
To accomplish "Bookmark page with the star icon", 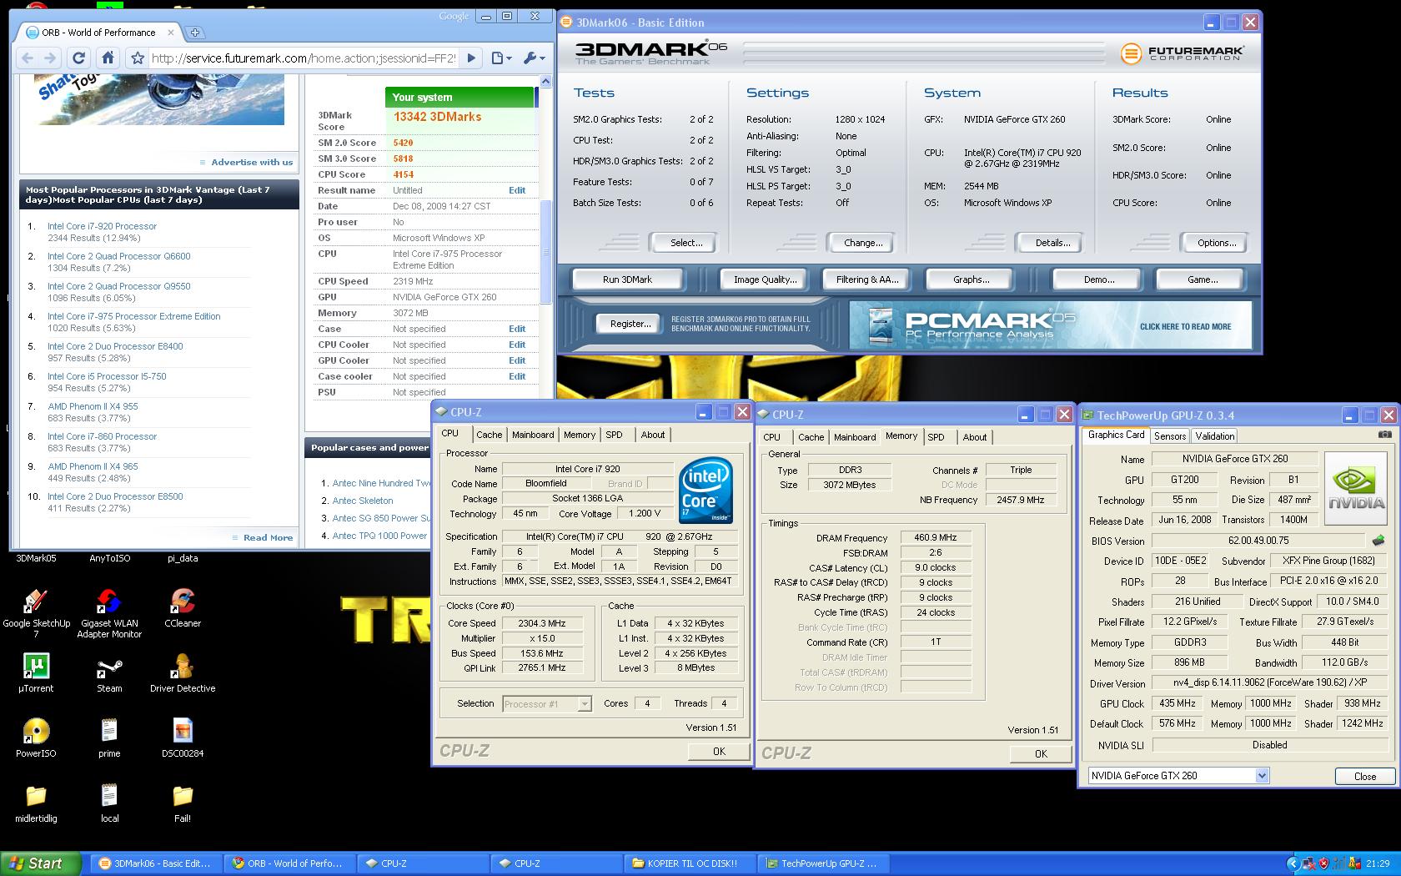I will [x=138, y=58].
